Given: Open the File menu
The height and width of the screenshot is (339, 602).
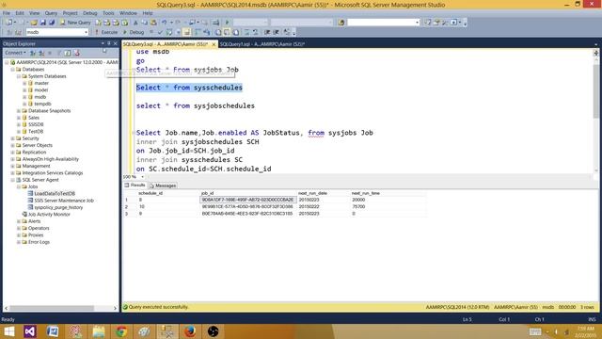Looking at the screenshot, I should (x=7, y=13).
